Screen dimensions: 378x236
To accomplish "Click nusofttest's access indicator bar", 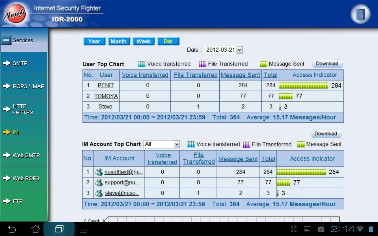I will [x=301, y=172].
